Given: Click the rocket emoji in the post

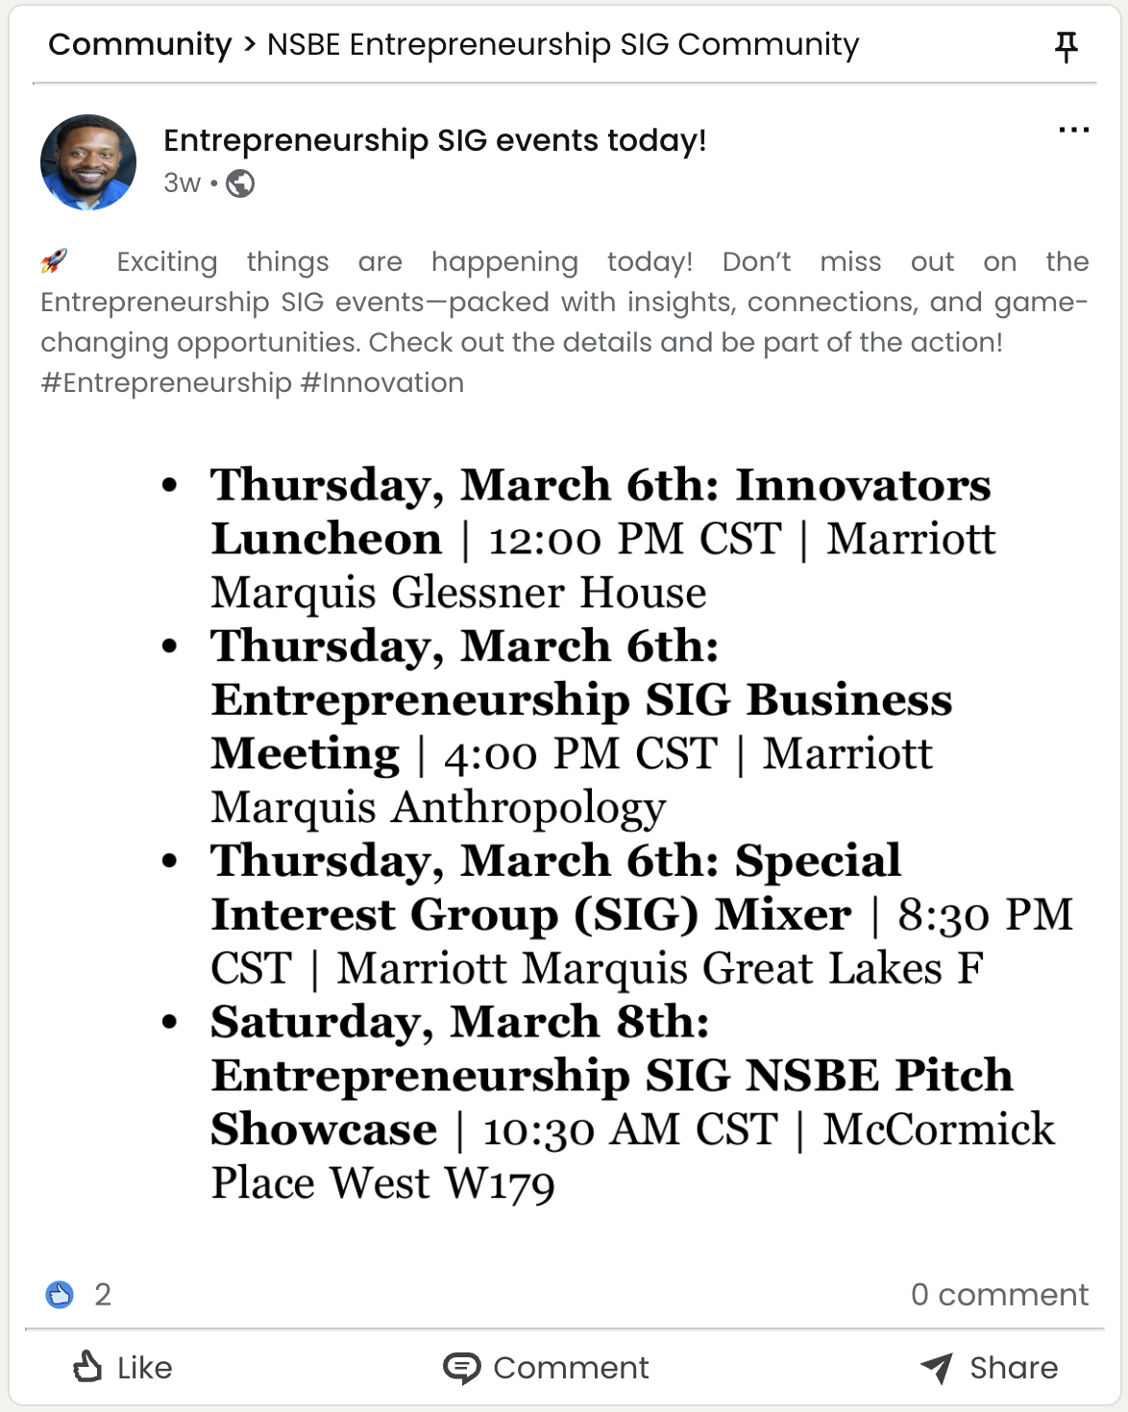Looking at the screenshot, I should (x=55, y=261).
